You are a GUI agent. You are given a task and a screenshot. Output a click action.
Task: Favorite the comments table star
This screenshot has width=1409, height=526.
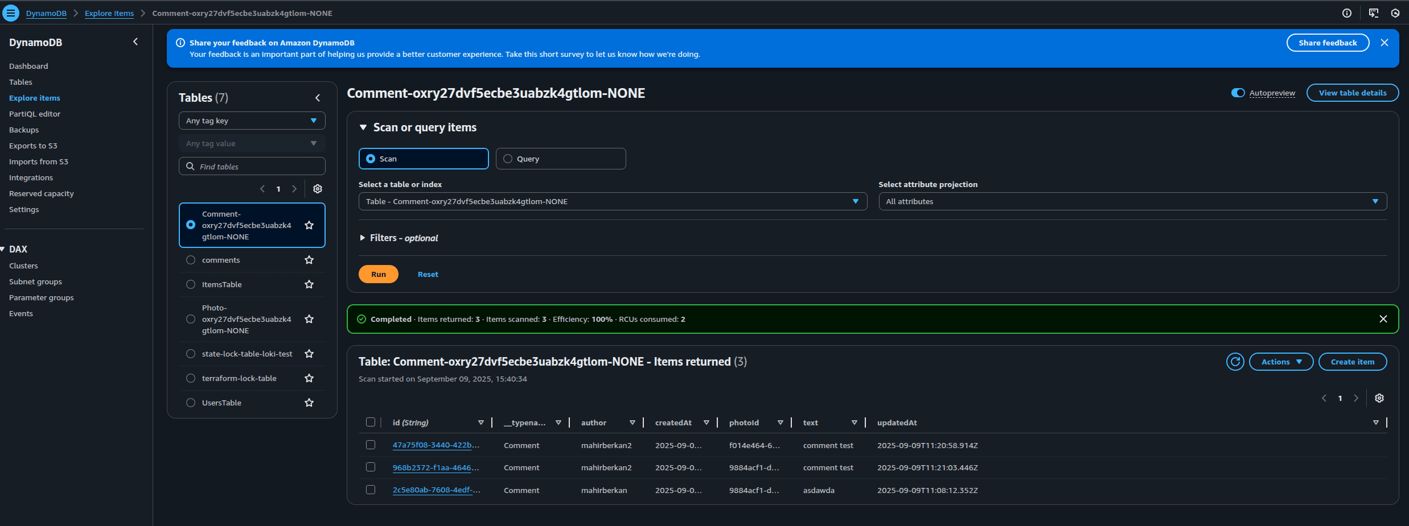click(309, 260)
